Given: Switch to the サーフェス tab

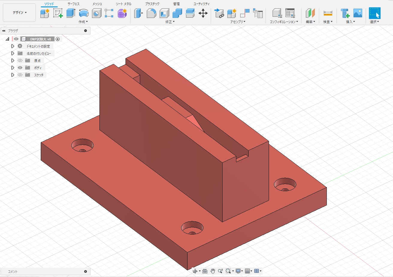Looking at the screenshot, I should (73, 4).
